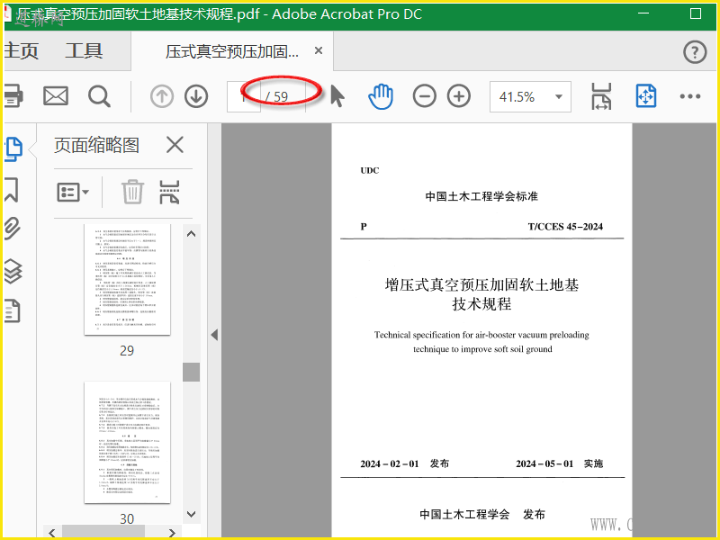Click the title line 技术规程
Viewport: 720px width, 540px height.
point(481,304)
